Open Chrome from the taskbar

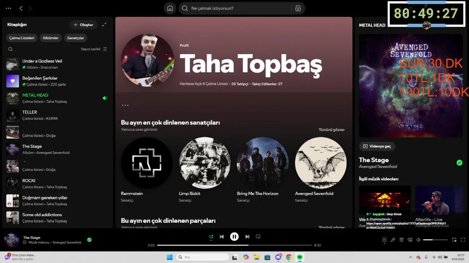[x=289, y=257]
